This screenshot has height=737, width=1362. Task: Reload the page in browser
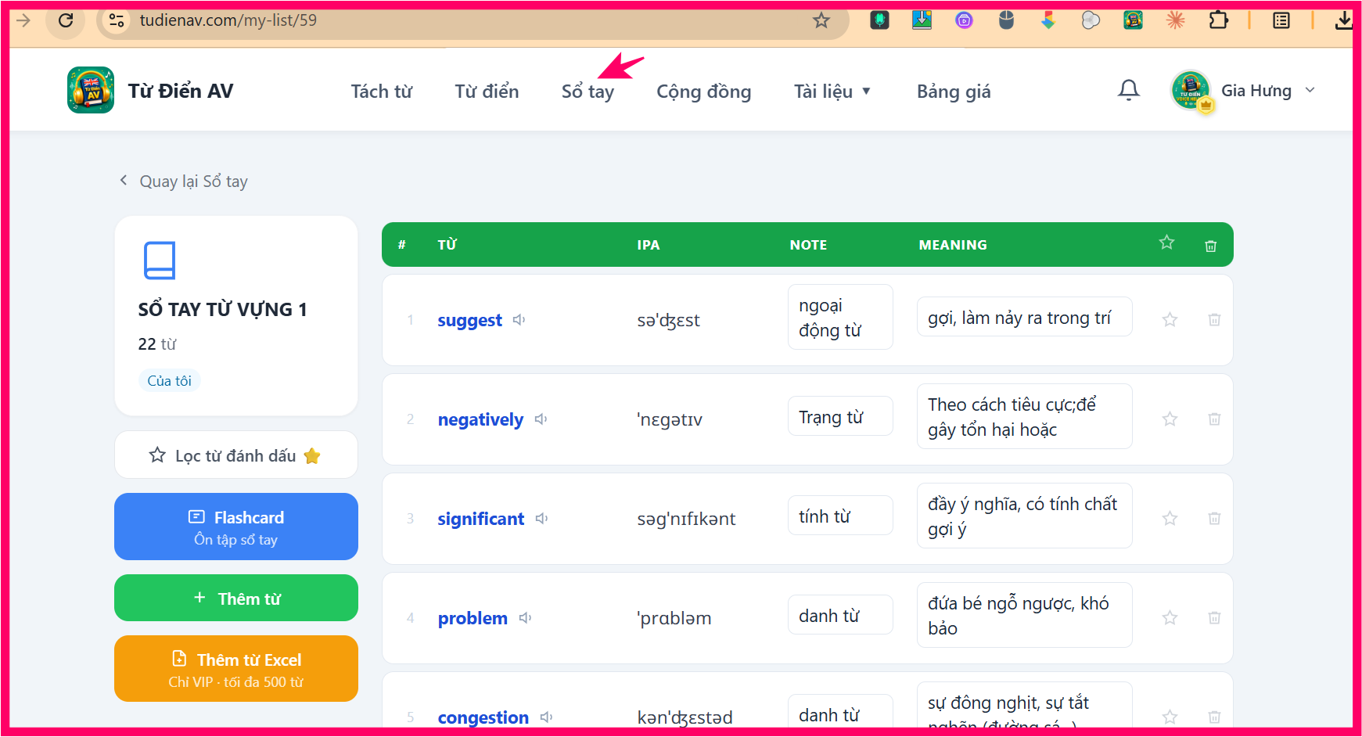66,20
